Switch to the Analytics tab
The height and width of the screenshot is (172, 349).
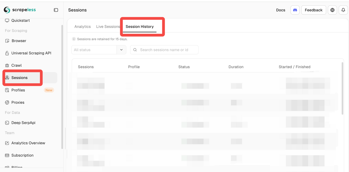point(82,27)
